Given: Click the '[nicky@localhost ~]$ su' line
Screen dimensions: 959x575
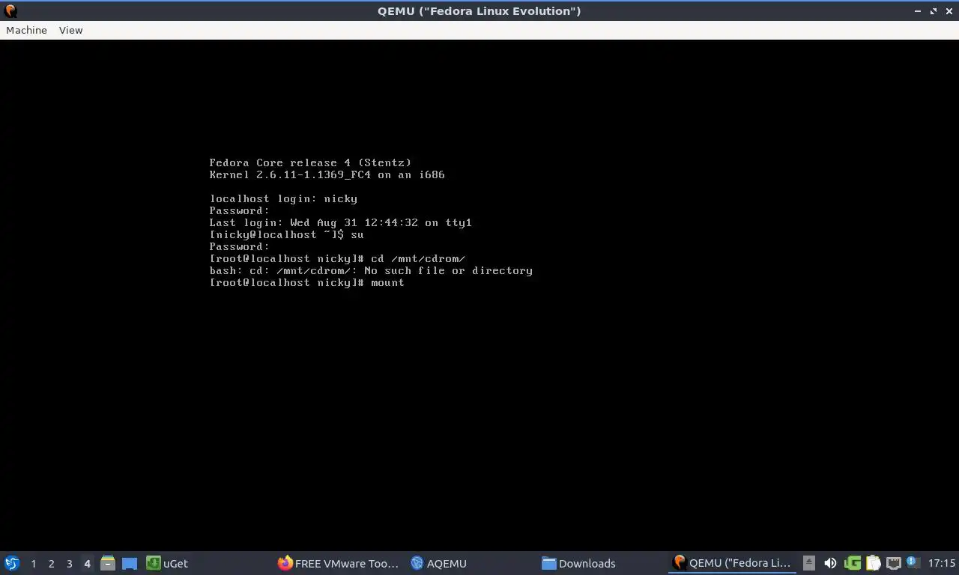Looking at the screenshot, I should point(286,234).
